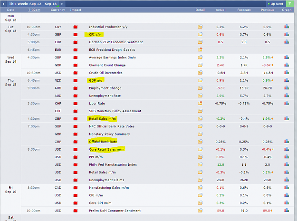
Task: Click the Currency column header
Action: (x=58, y=10)
